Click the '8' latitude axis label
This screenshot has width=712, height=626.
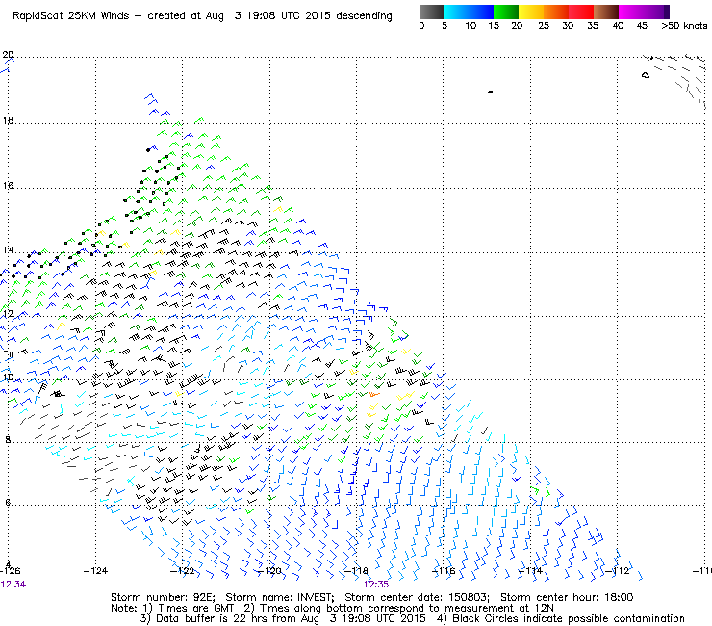[x=8, y=439]
